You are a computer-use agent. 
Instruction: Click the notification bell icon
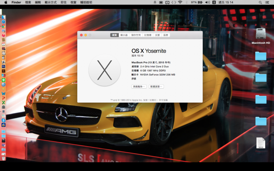click(155, 2)
